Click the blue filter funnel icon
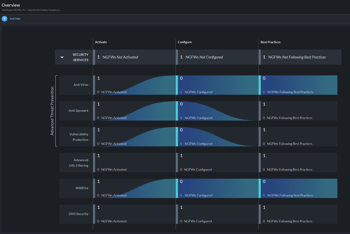 coord(5,19)
